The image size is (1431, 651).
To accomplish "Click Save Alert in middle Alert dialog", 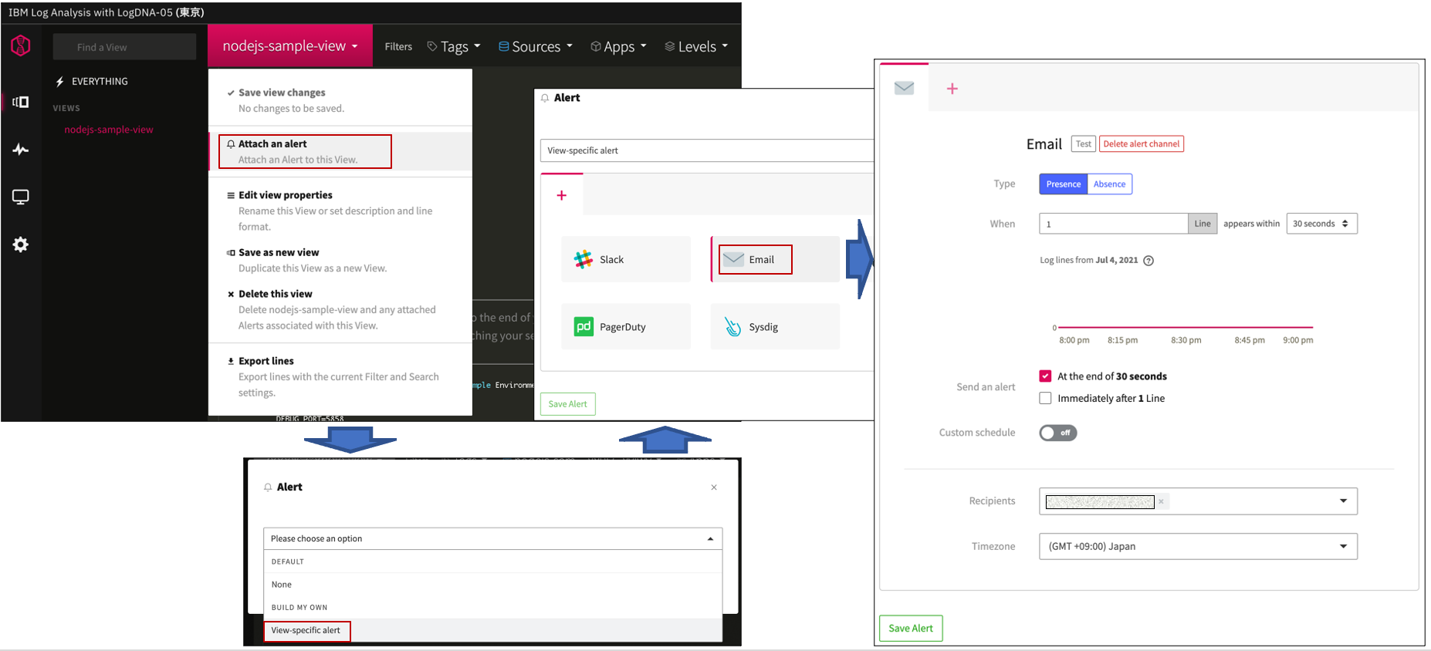I will coord(567,404).
